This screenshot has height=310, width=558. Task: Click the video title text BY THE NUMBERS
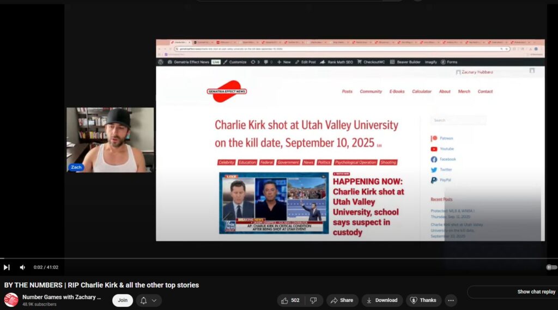[x=101, y=285]
